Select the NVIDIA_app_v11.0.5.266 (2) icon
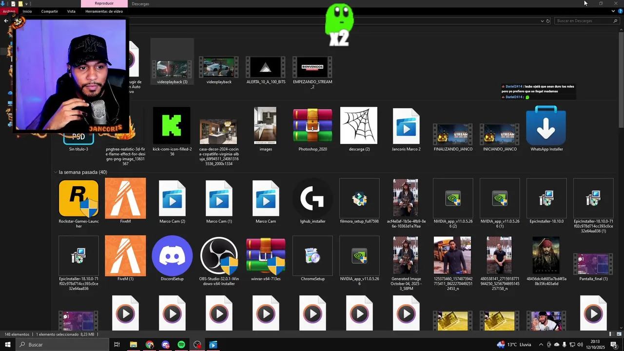This screenshot has width=624, height=351. (453, 198)
